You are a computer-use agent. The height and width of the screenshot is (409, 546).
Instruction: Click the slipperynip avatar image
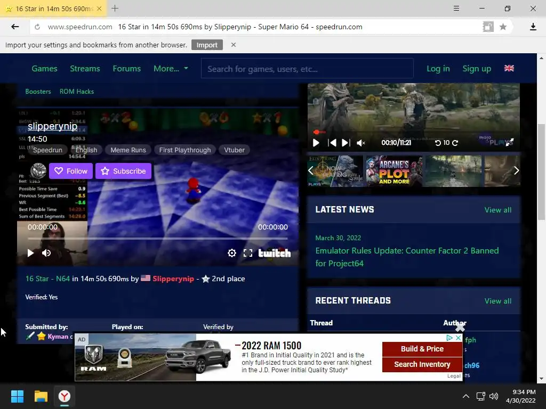click(38, 171)
